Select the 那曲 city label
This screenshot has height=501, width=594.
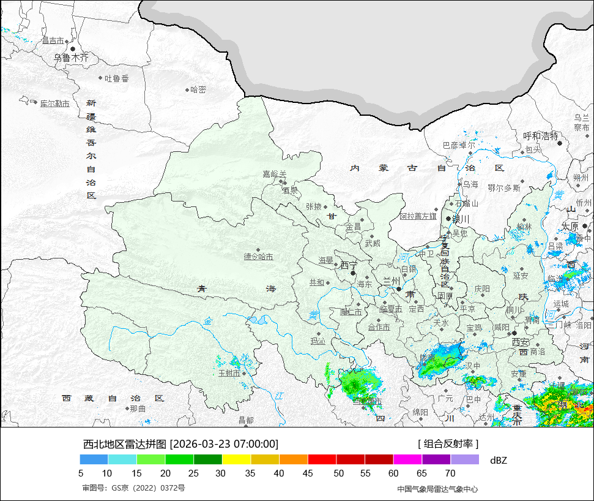[138, 409]
